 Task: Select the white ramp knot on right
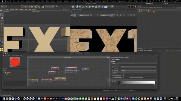[155, 84]
